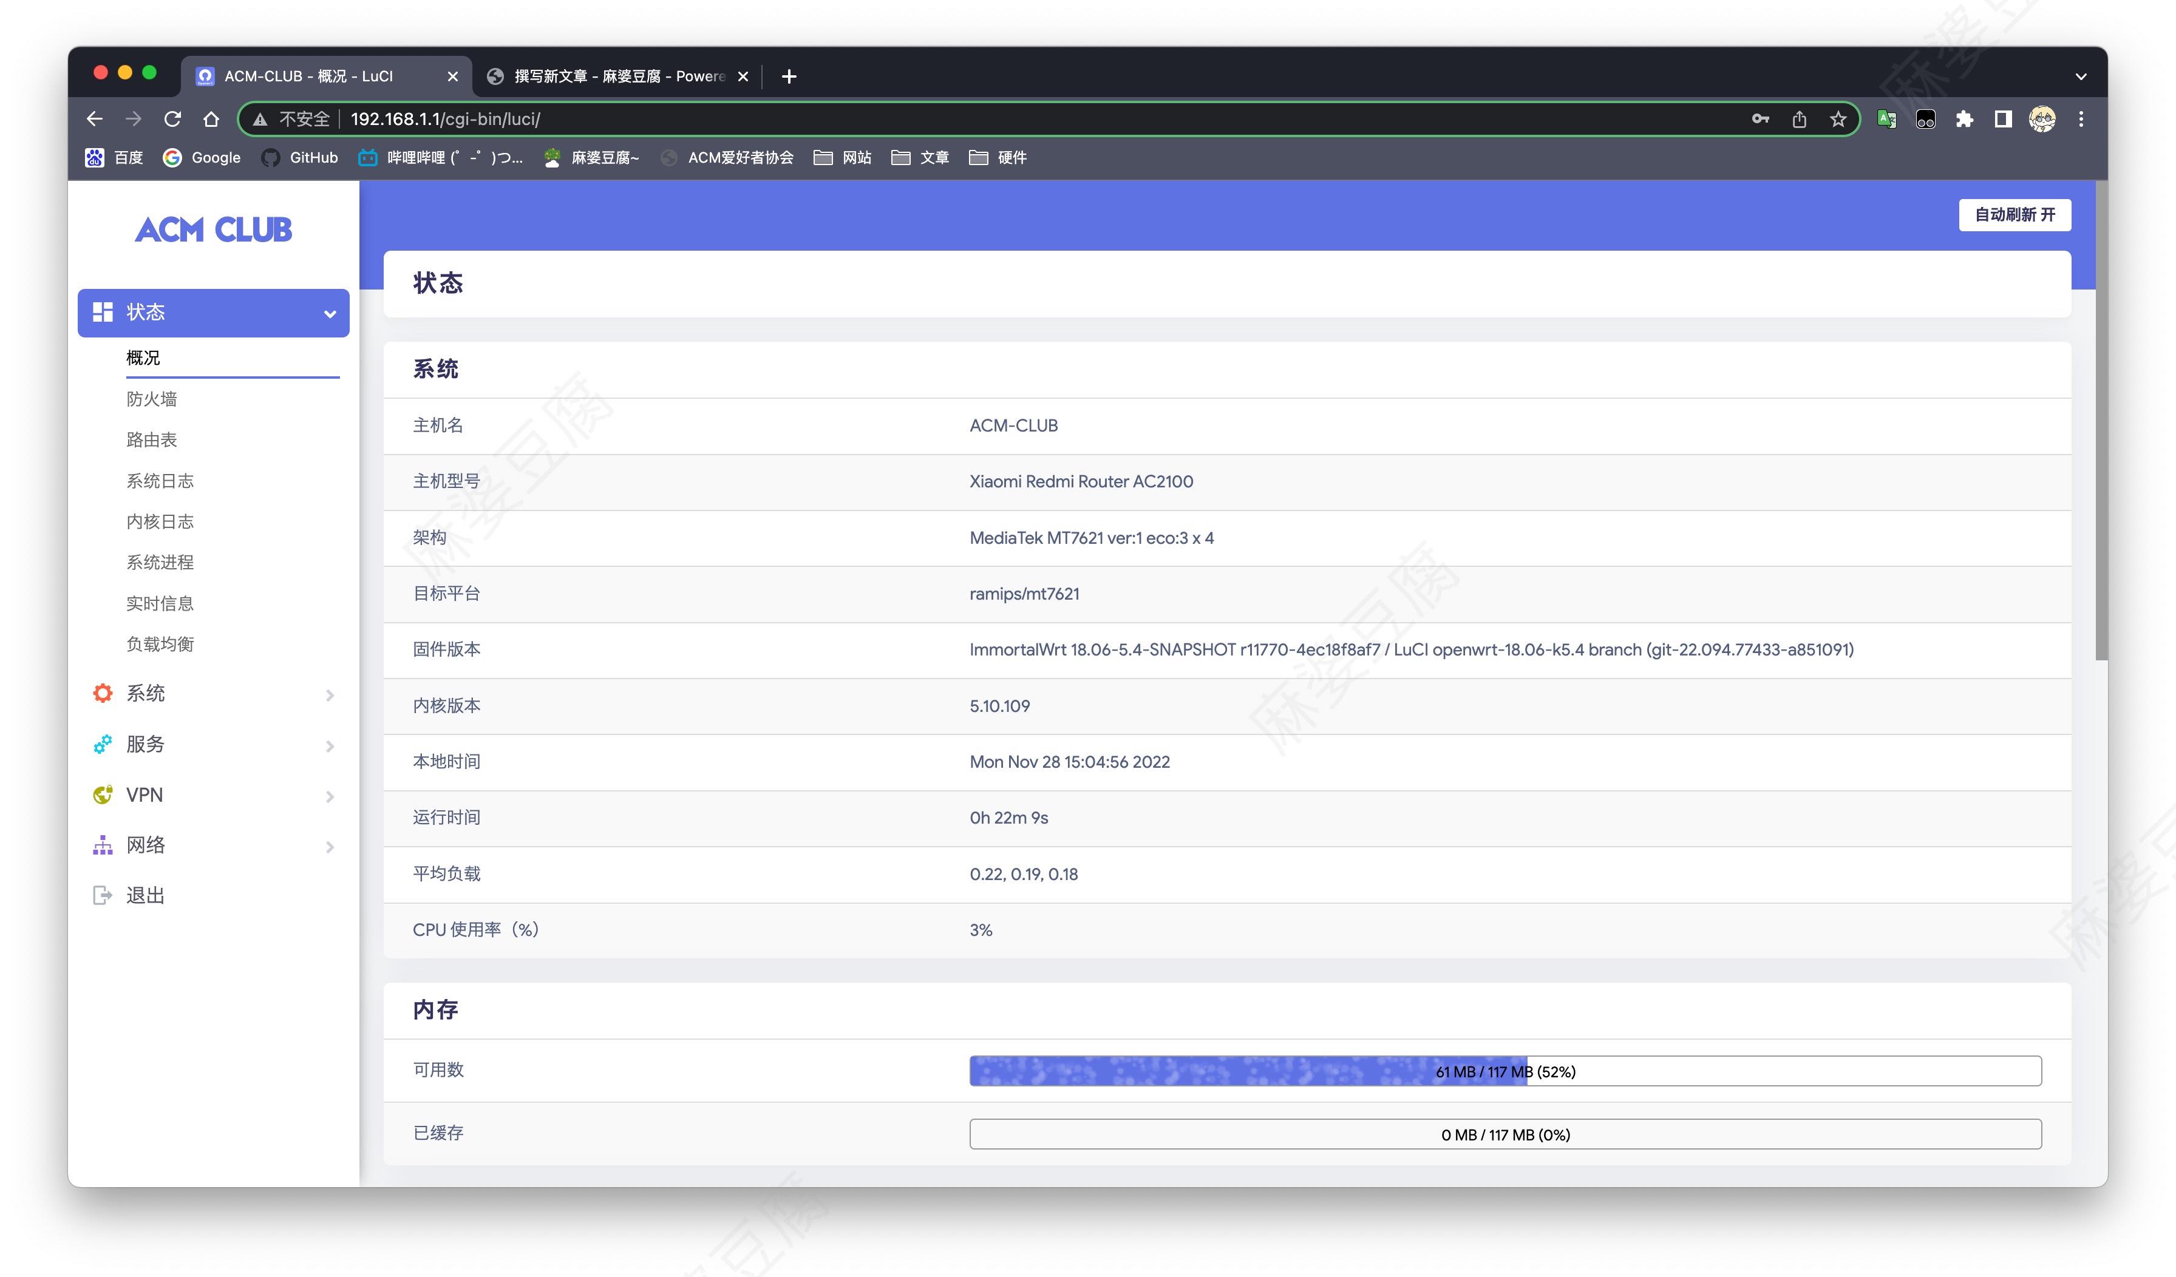This screenshot has height=1277, width=2176.
Task: Select the ACM-CLUB 概况 LuCI tab
Action: pyautogui.click(x=325, y=77)
